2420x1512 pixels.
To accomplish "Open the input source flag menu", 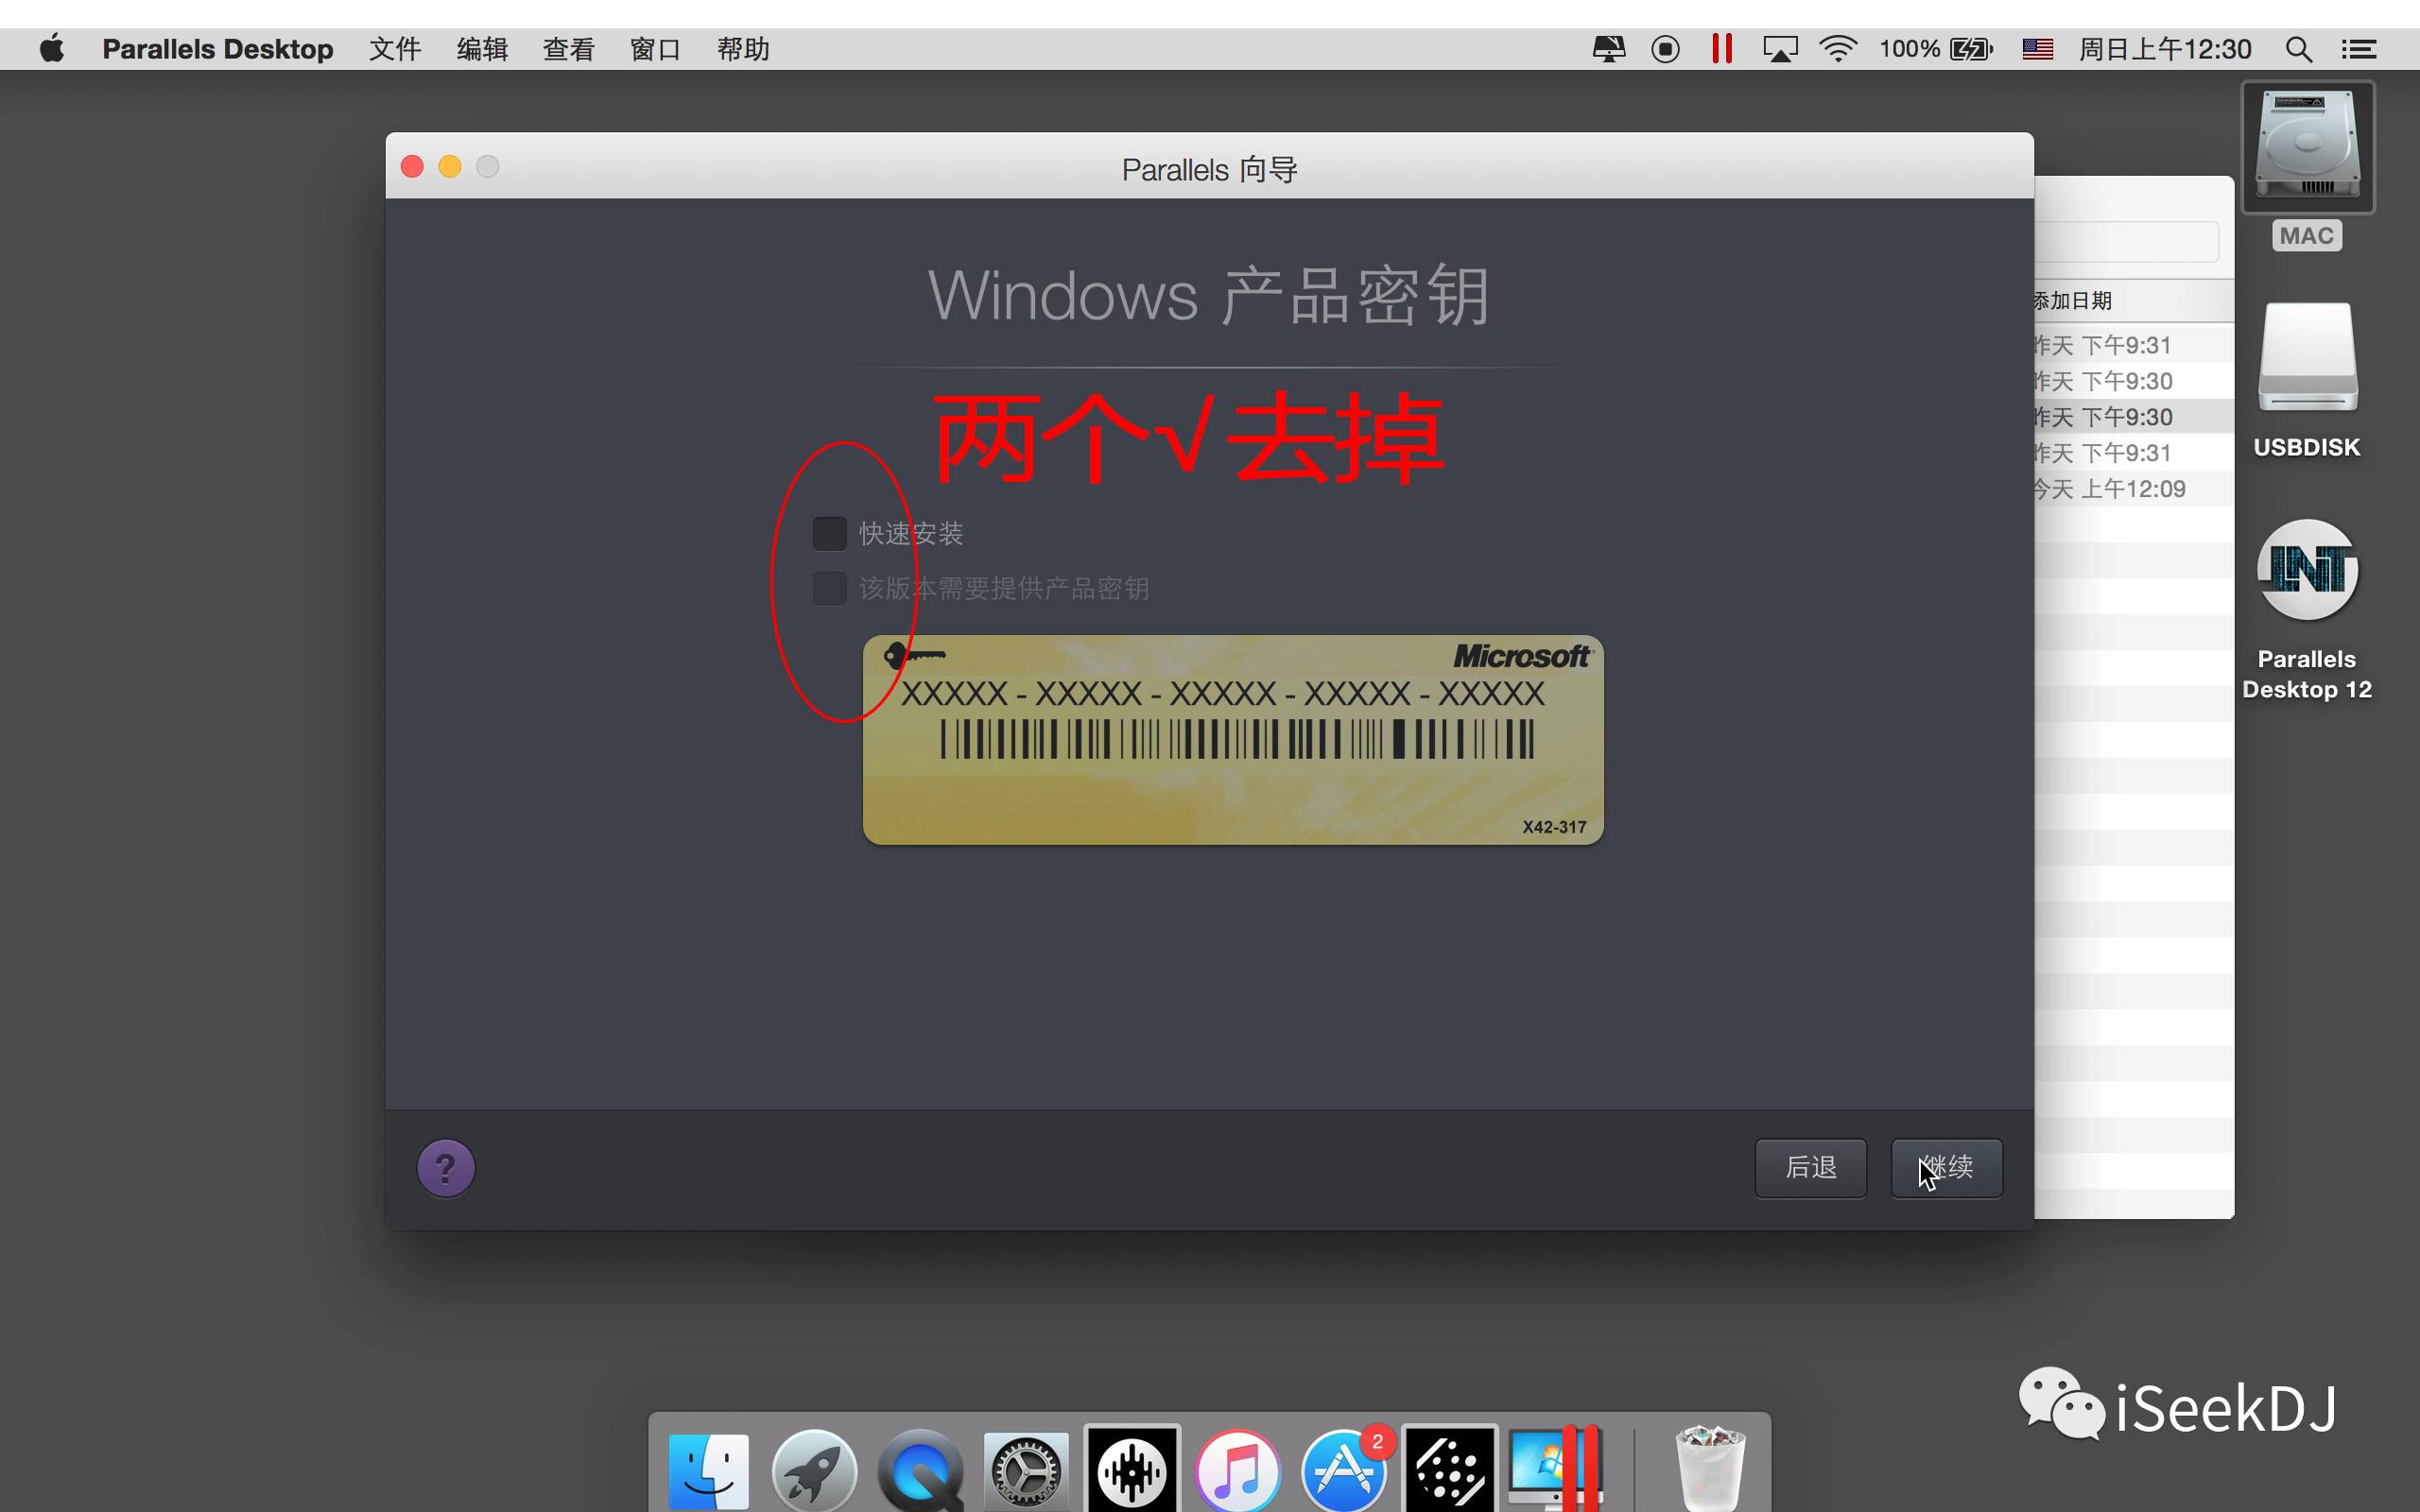I will point(2037,49).
